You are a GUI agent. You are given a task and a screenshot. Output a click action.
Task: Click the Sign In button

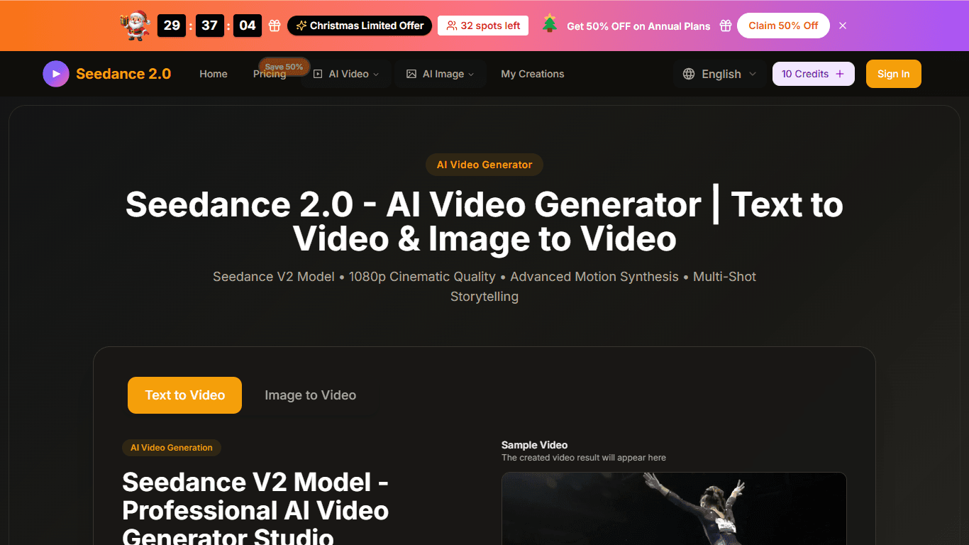click(x=894, y=74)
